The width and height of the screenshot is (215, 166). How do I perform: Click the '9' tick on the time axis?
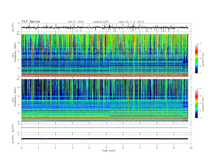(174, 148)
